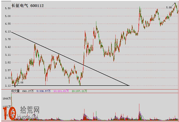Click the 10:201.61万 moving average value

click(x=61, y=91)
